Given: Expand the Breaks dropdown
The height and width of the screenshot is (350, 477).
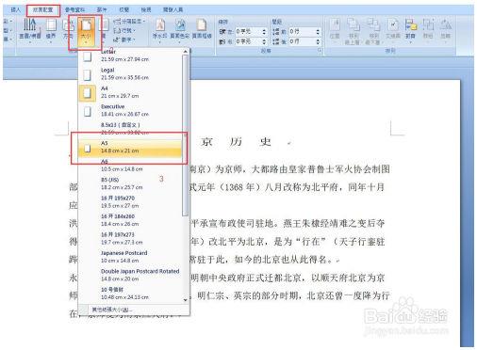Looking at the screenshot, I should (x=129, y=22).
